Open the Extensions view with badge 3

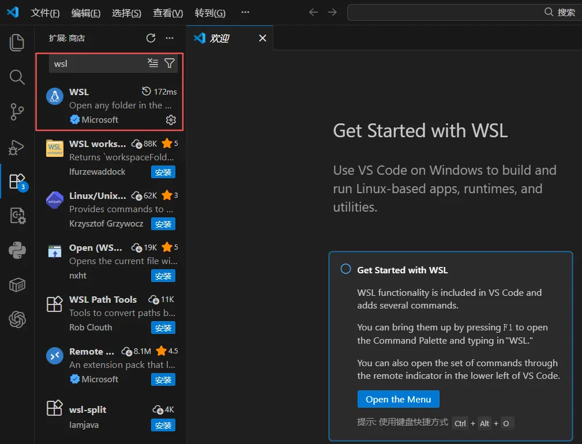point(17,182)
